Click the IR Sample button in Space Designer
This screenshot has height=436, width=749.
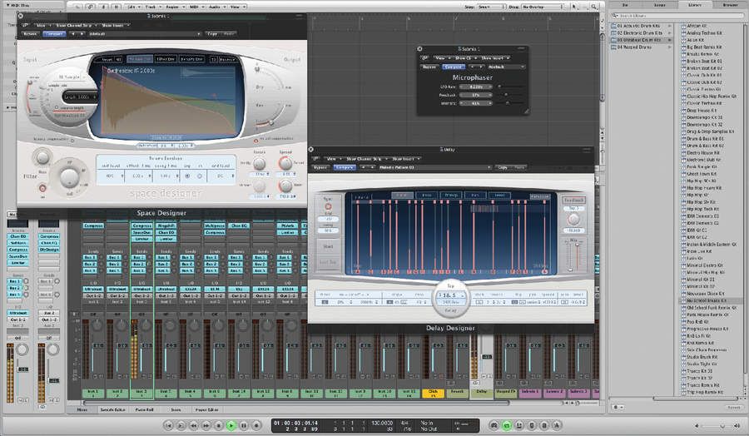[x=69, y=77]
